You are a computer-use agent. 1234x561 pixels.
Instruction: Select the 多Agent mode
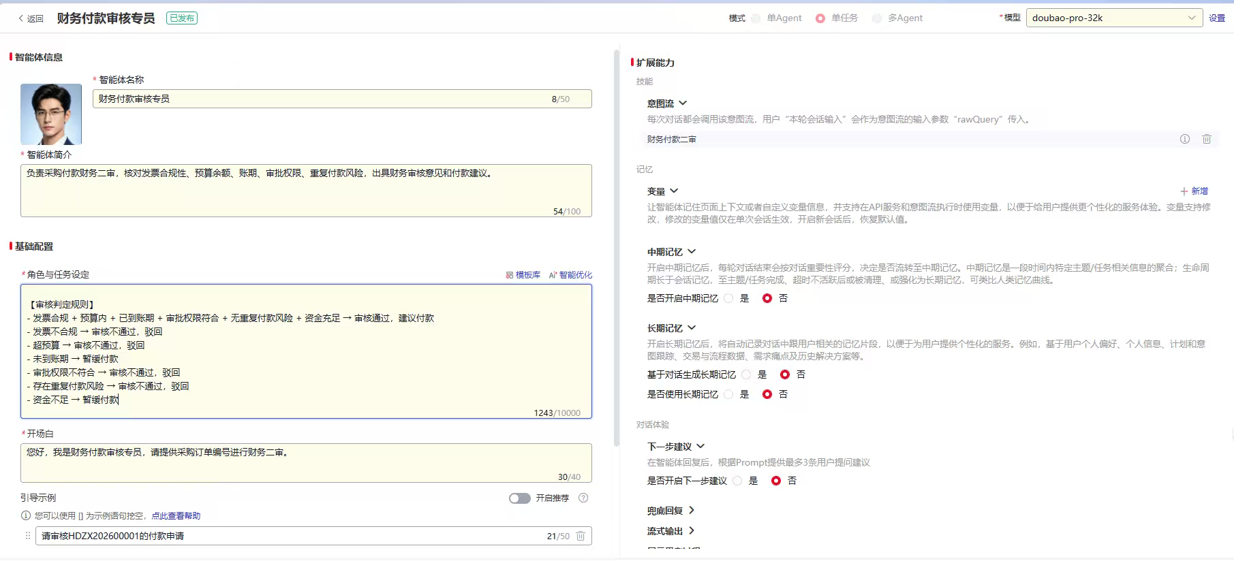[877, 18]
